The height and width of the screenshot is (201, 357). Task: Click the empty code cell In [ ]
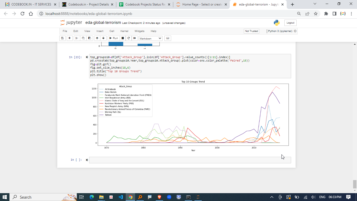click(190, 160)
